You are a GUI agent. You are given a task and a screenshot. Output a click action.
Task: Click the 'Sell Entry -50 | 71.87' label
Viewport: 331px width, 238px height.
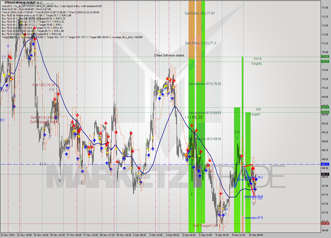point(200,13)
